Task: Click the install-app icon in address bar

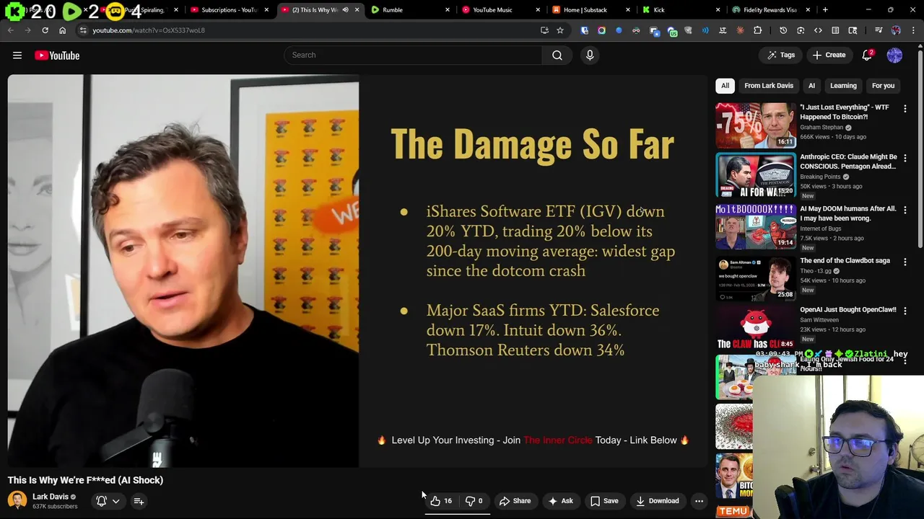Action: [x=544, y=30]
